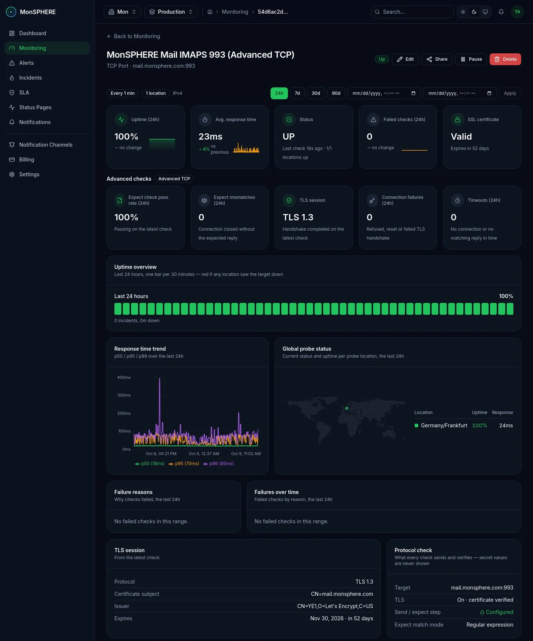
Task: Go to Billing
Action: click(x=47, y=160)
